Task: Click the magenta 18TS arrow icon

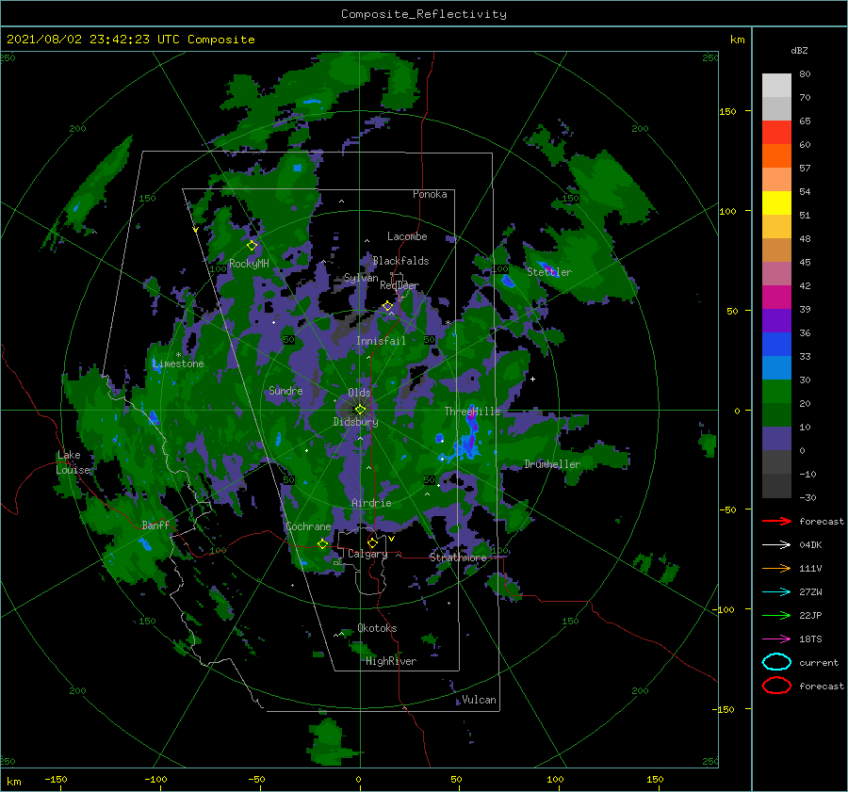Action: coord(776,639)
